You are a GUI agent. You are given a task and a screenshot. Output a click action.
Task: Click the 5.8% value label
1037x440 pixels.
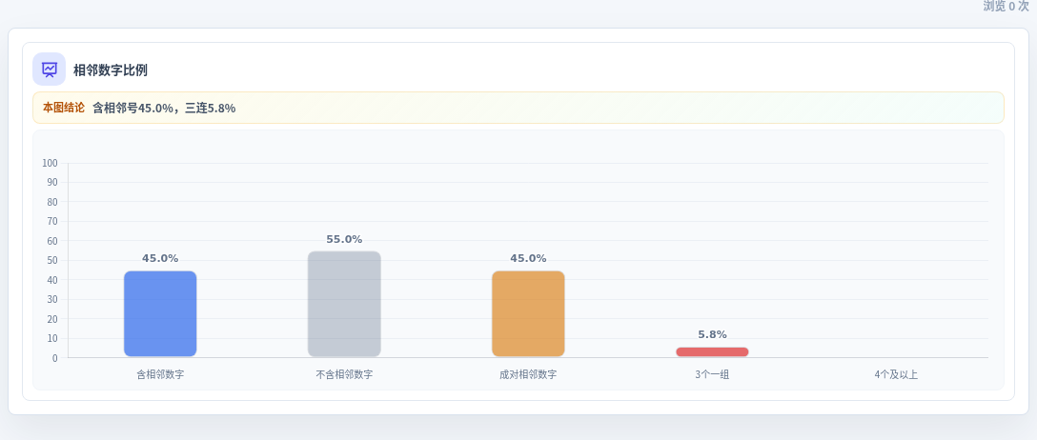pyautogui.click(x=712, y=334)
